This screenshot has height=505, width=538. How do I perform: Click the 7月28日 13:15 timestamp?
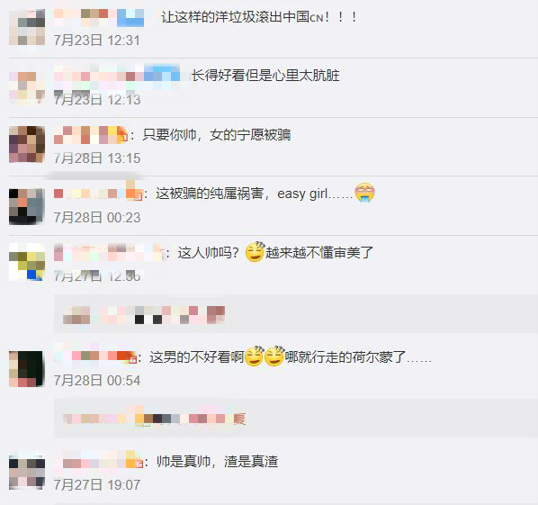pos(97,158)
